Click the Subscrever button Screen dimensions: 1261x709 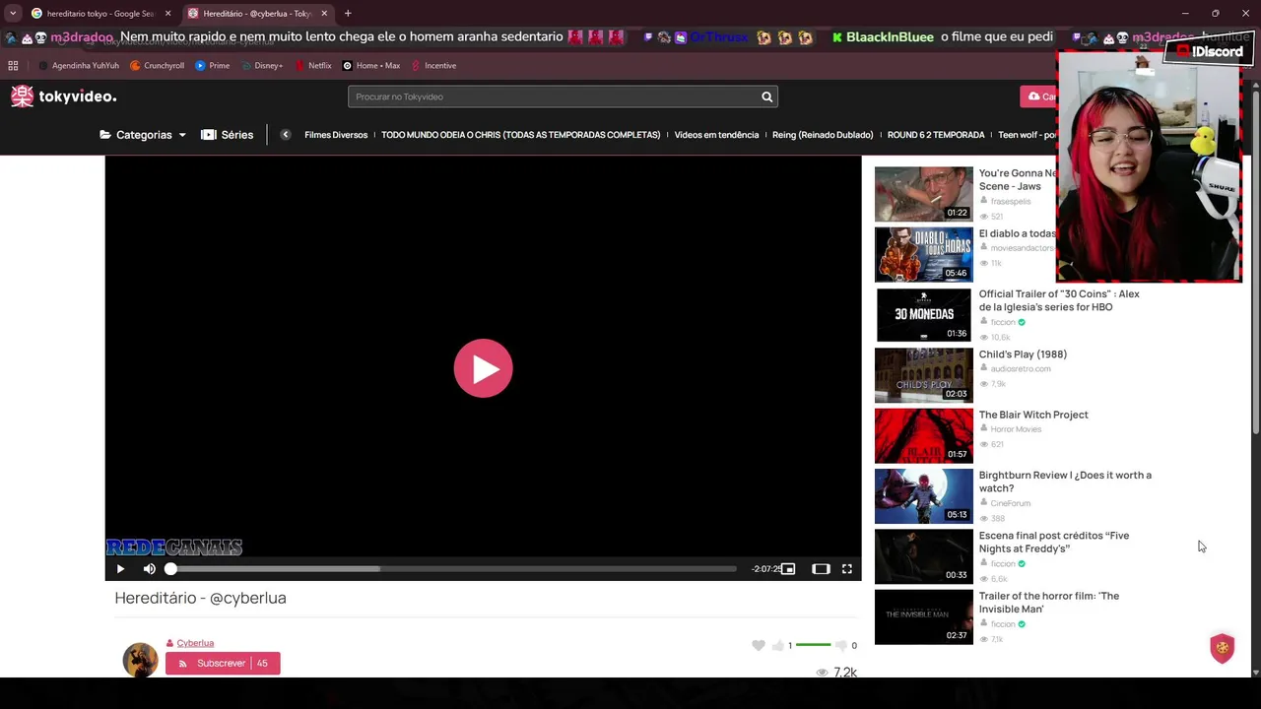223,664
